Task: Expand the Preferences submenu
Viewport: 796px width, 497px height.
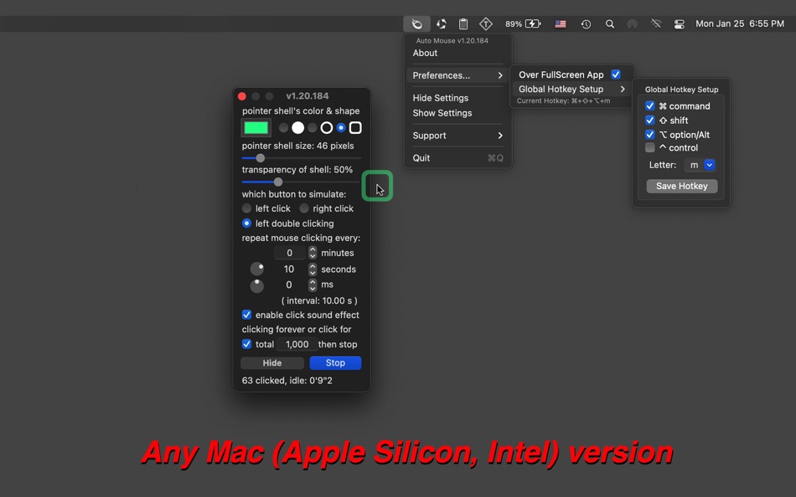Action: tap(457, 75)
